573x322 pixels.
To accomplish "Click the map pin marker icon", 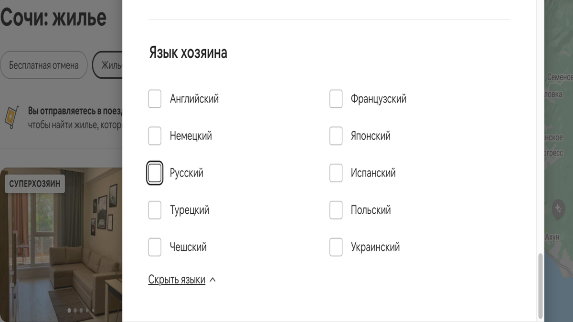I will 558,209.
